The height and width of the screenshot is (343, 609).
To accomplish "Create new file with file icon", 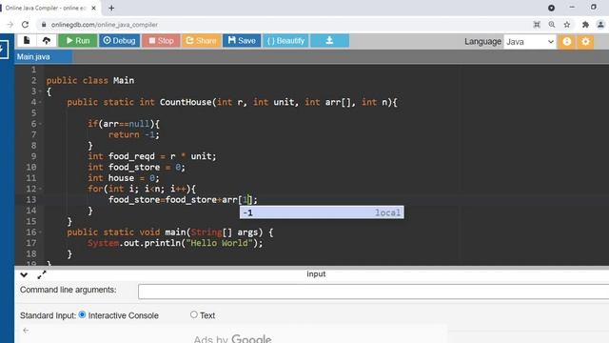I will 27,40.
